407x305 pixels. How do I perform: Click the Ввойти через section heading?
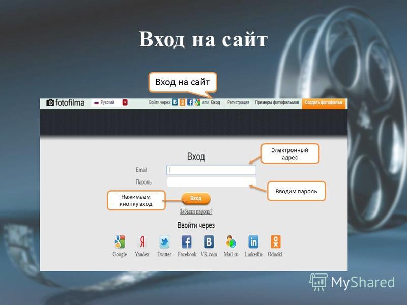(196, 225)
